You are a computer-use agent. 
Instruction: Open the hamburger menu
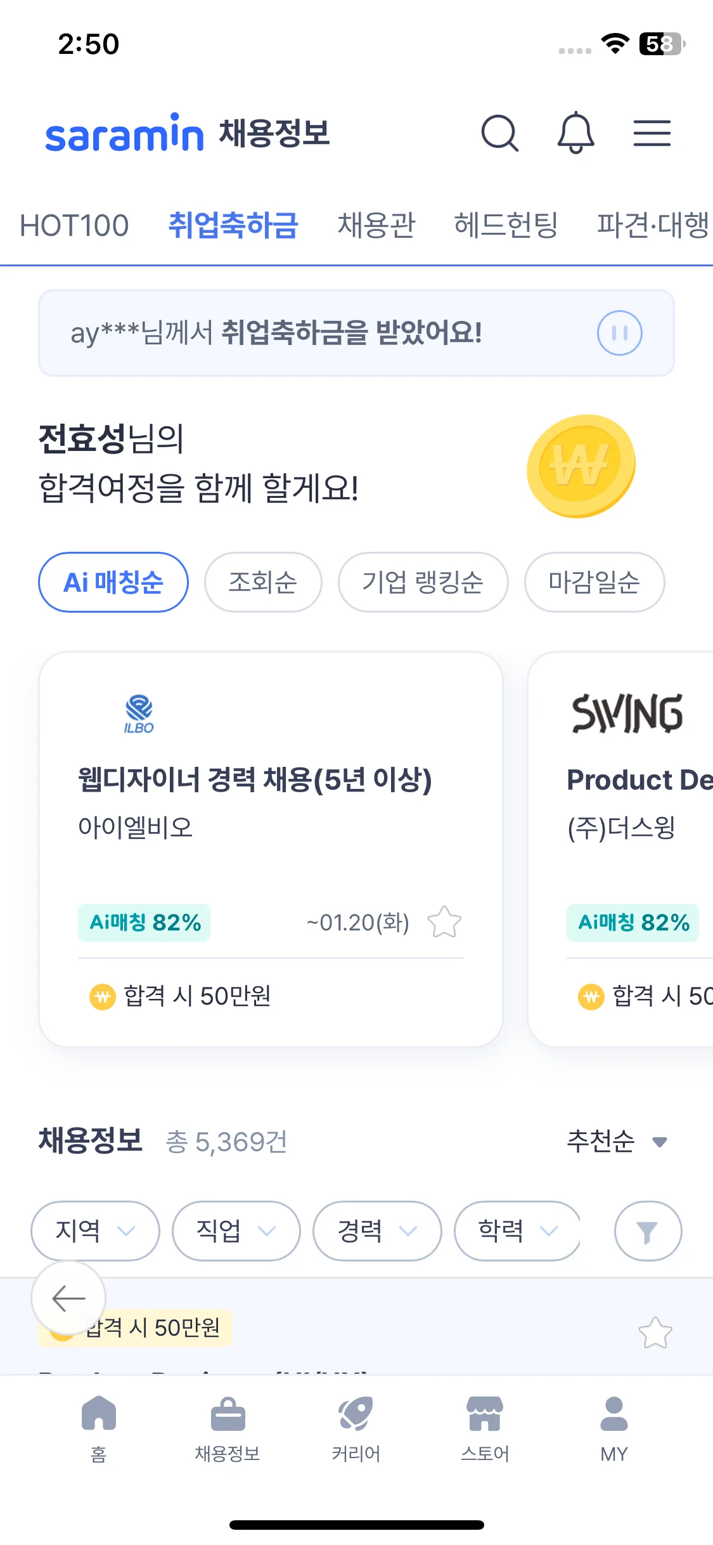(652, 133)
